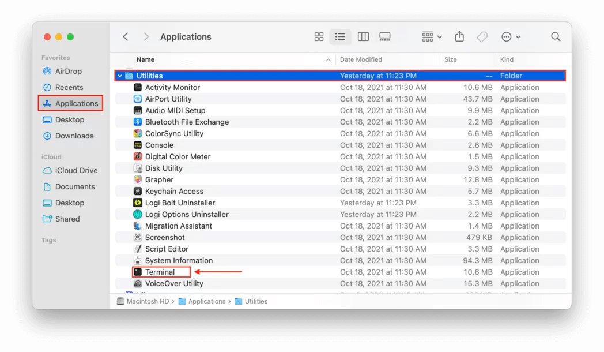
Task: Click the Tags icon in the toolbar
Action: coord(482,36)
